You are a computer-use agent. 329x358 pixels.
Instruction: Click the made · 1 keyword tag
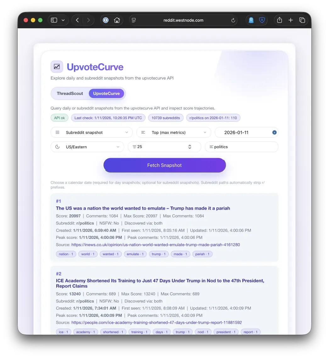[180, 254]
